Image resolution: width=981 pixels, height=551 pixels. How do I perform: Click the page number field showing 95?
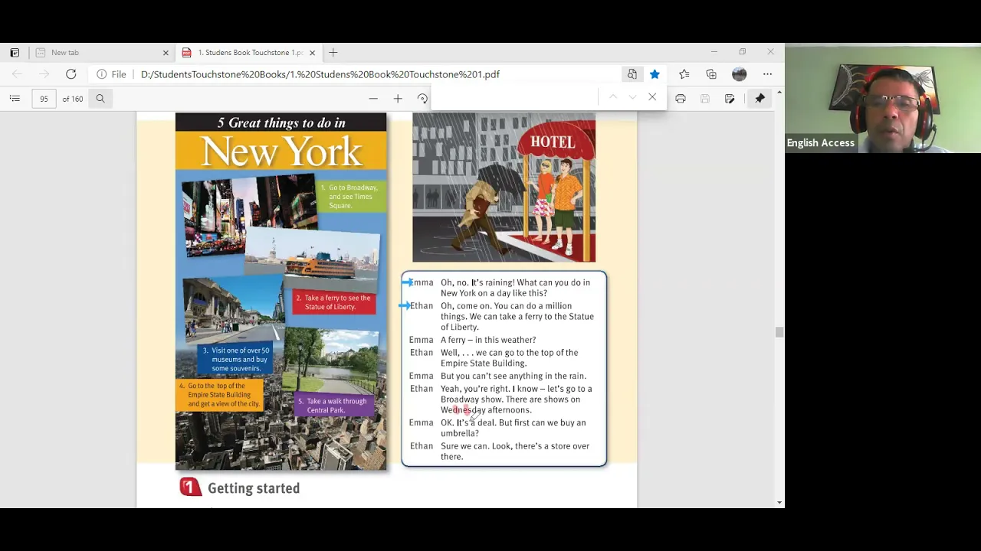(x=44, y=99)
